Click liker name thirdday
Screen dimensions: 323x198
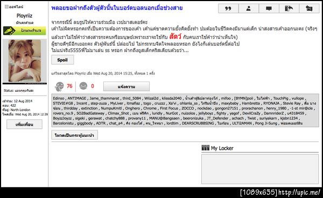[x=71, y=108]
